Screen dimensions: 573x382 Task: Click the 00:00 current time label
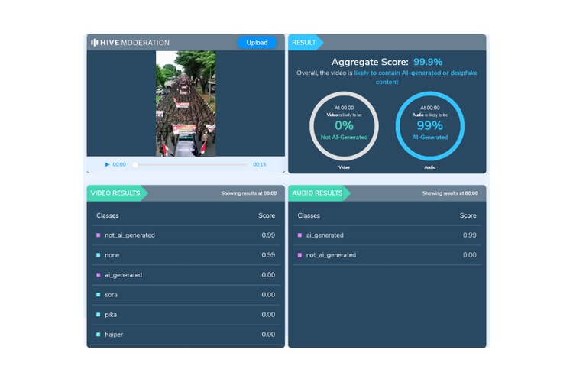tap(119, 164)
